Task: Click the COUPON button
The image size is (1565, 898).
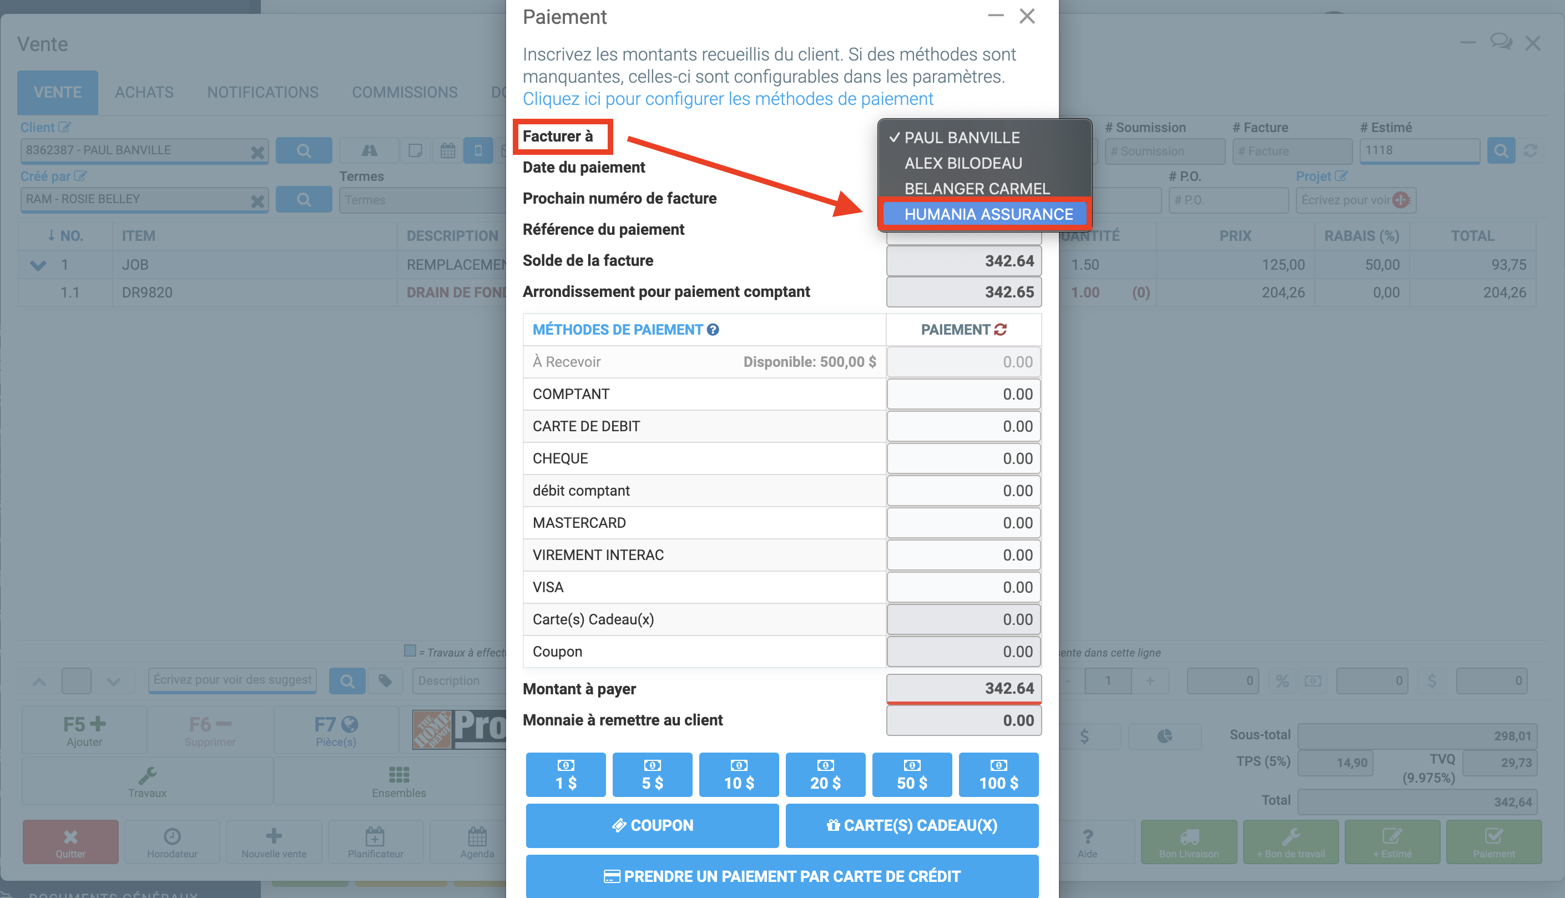Action: 652,825
